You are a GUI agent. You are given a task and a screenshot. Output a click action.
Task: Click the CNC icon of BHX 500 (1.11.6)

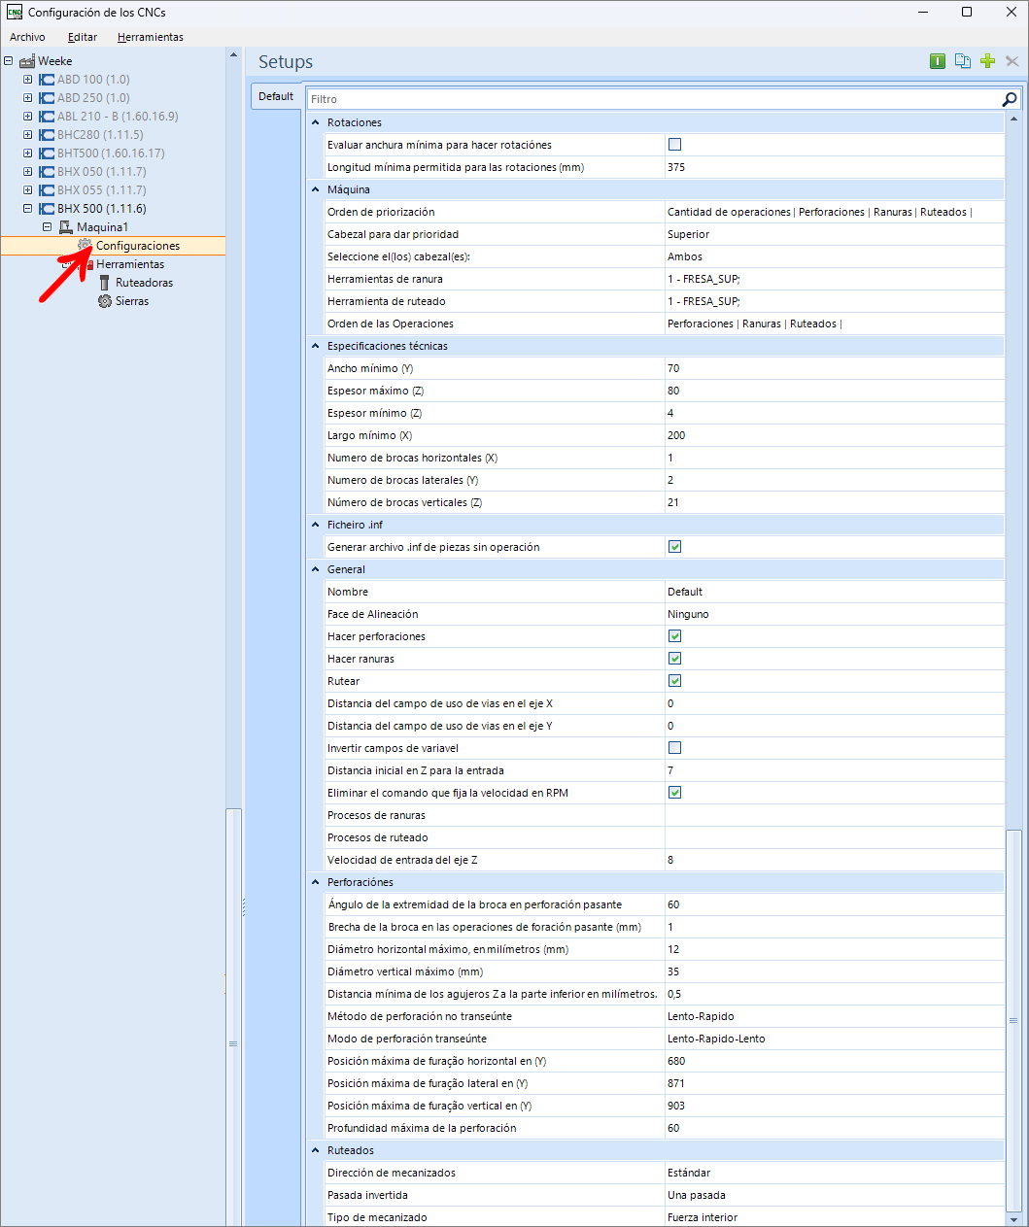(x=47, y=209)
